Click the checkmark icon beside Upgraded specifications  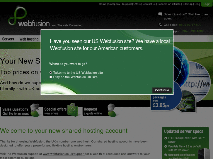[x=166, y=155]
